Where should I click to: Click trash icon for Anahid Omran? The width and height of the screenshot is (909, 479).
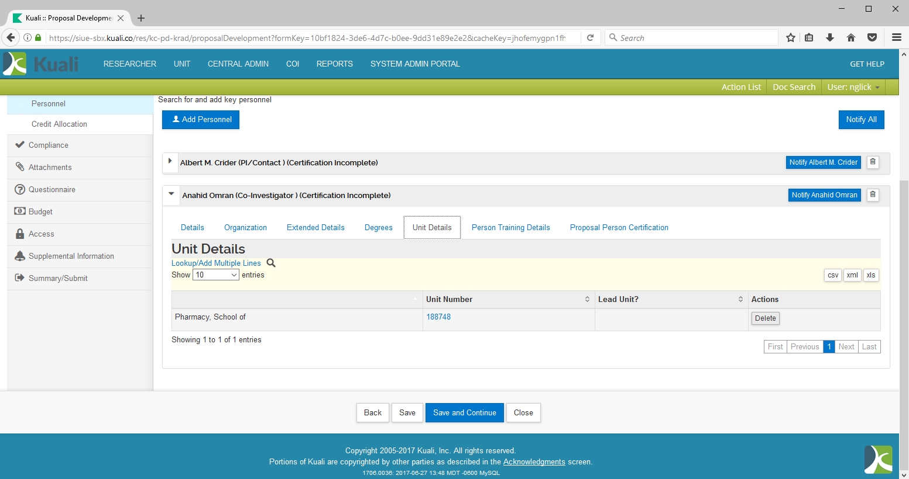click(873, 195)
